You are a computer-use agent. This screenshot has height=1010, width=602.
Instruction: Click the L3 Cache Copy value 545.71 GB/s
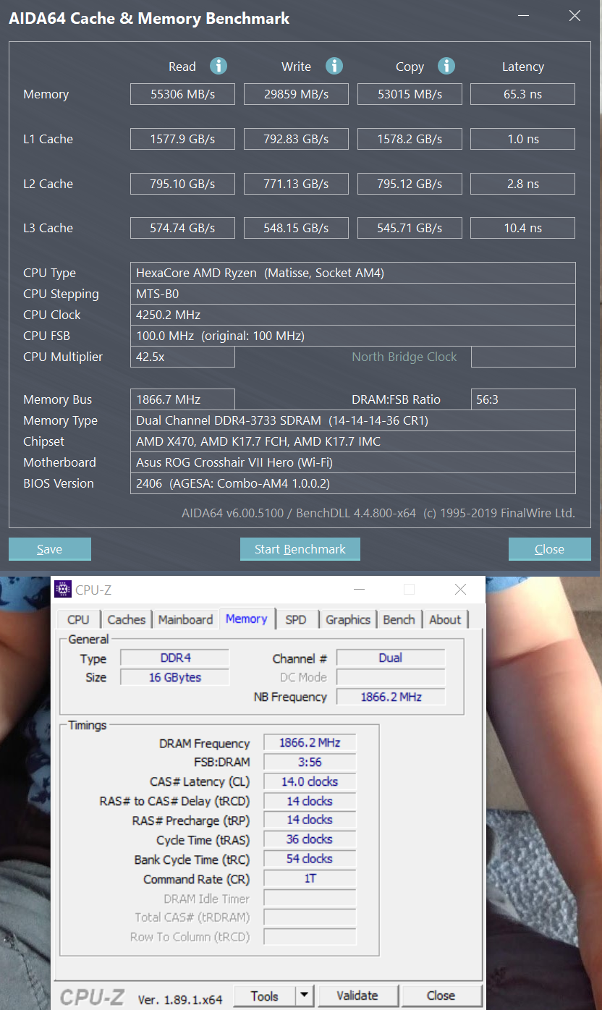coord(410,228)
